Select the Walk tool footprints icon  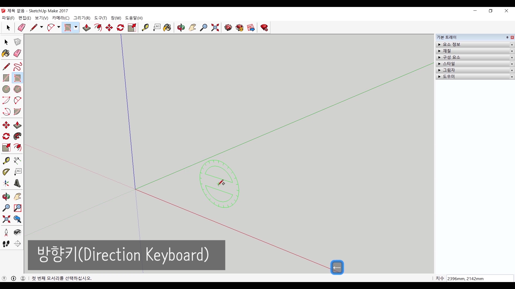[6, 244]
